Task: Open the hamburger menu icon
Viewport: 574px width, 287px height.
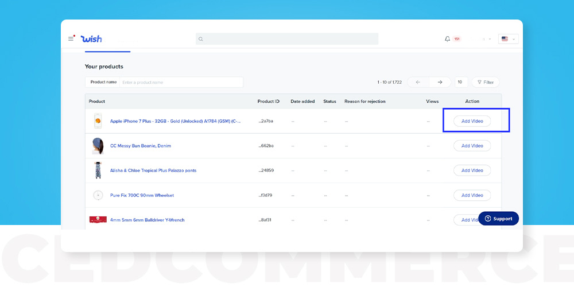Action: coord(71,39)
